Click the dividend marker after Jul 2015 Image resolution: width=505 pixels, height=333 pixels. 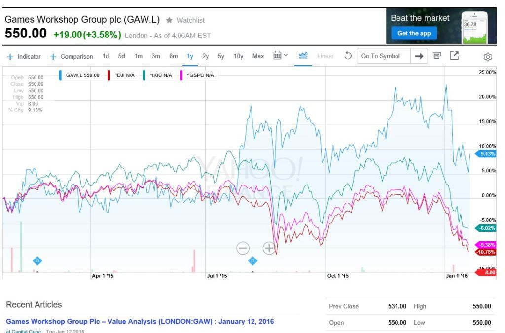(x=253, y=261)
